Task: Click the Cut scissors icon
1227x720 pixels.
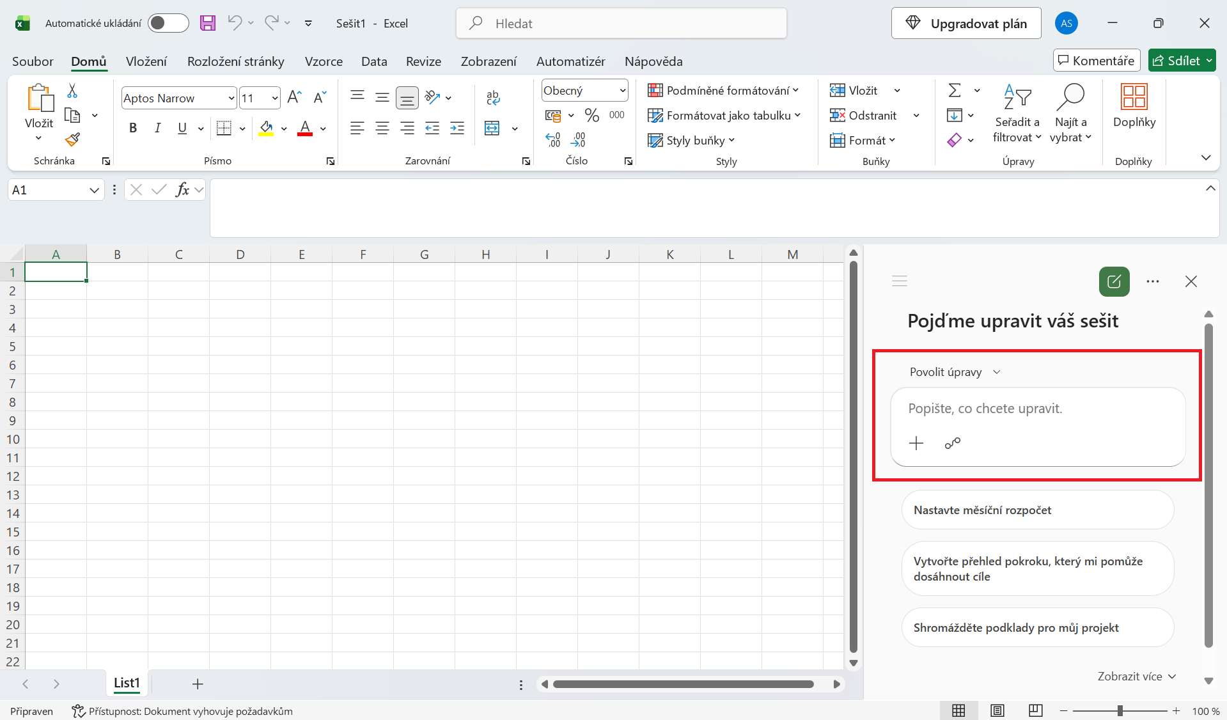Action: [72, 91]
